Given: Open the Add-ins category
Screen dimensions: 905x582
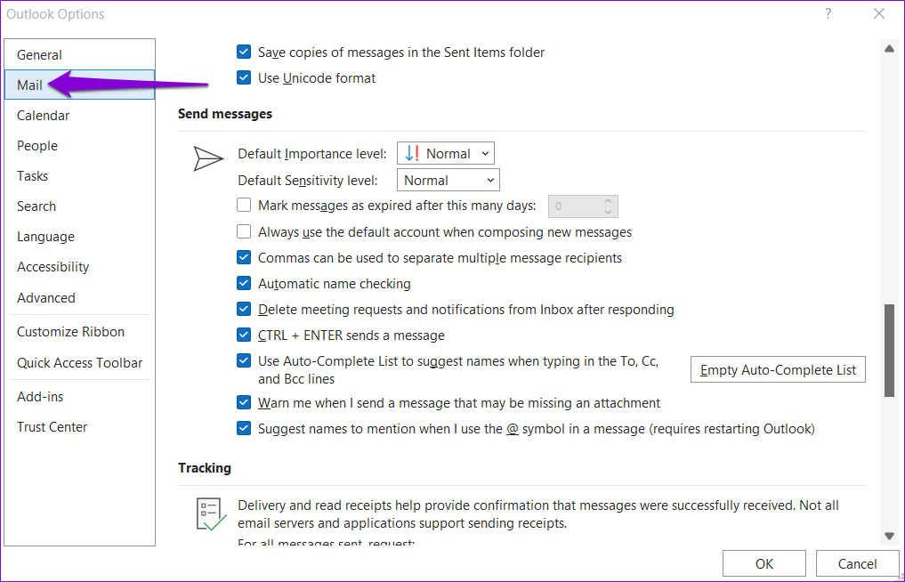Looking at the screenshot, I should pyautogui.click(x=80, y=397).
